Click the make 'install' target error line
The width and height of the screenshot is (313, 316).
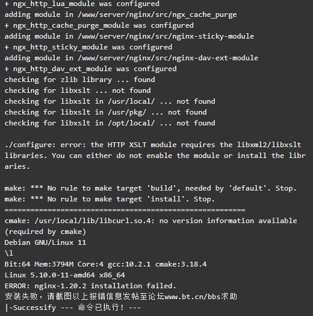(x=110, y=199)
